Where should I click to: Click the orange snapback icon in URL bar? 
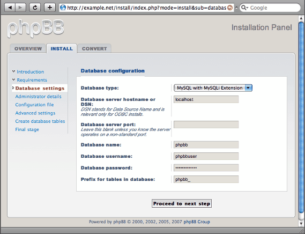[x=230, y=8]
